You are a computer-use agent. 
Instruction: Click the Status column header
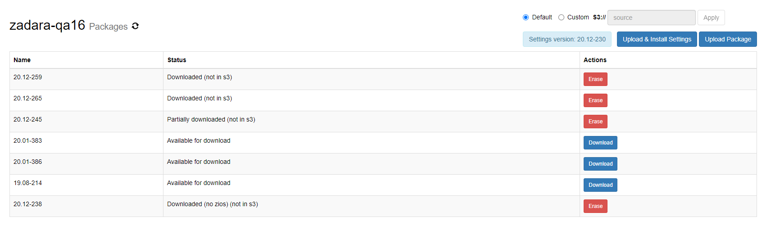point(177,60)
